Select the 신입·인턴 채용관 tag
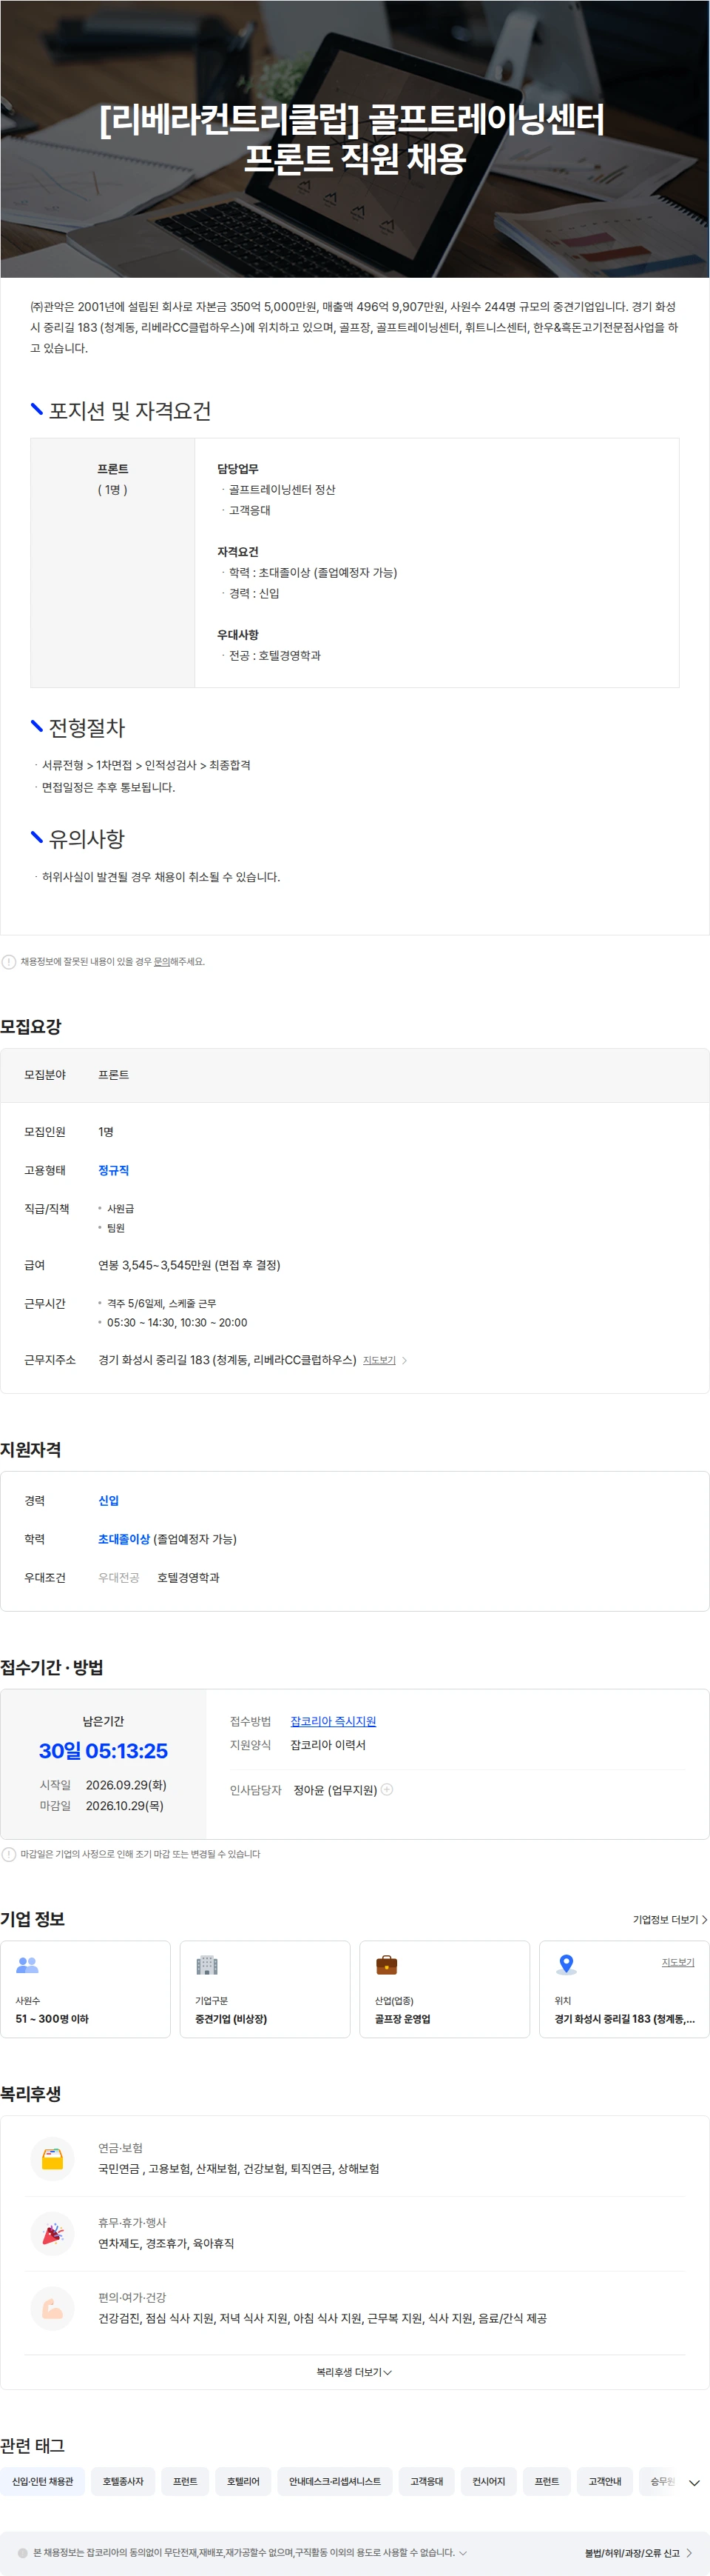 (43, 2481)
